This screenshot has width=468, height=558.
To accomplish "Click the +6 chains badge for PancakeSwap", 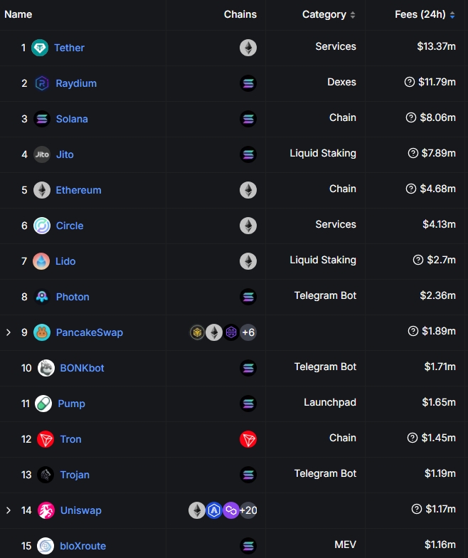I will (248, 332).
